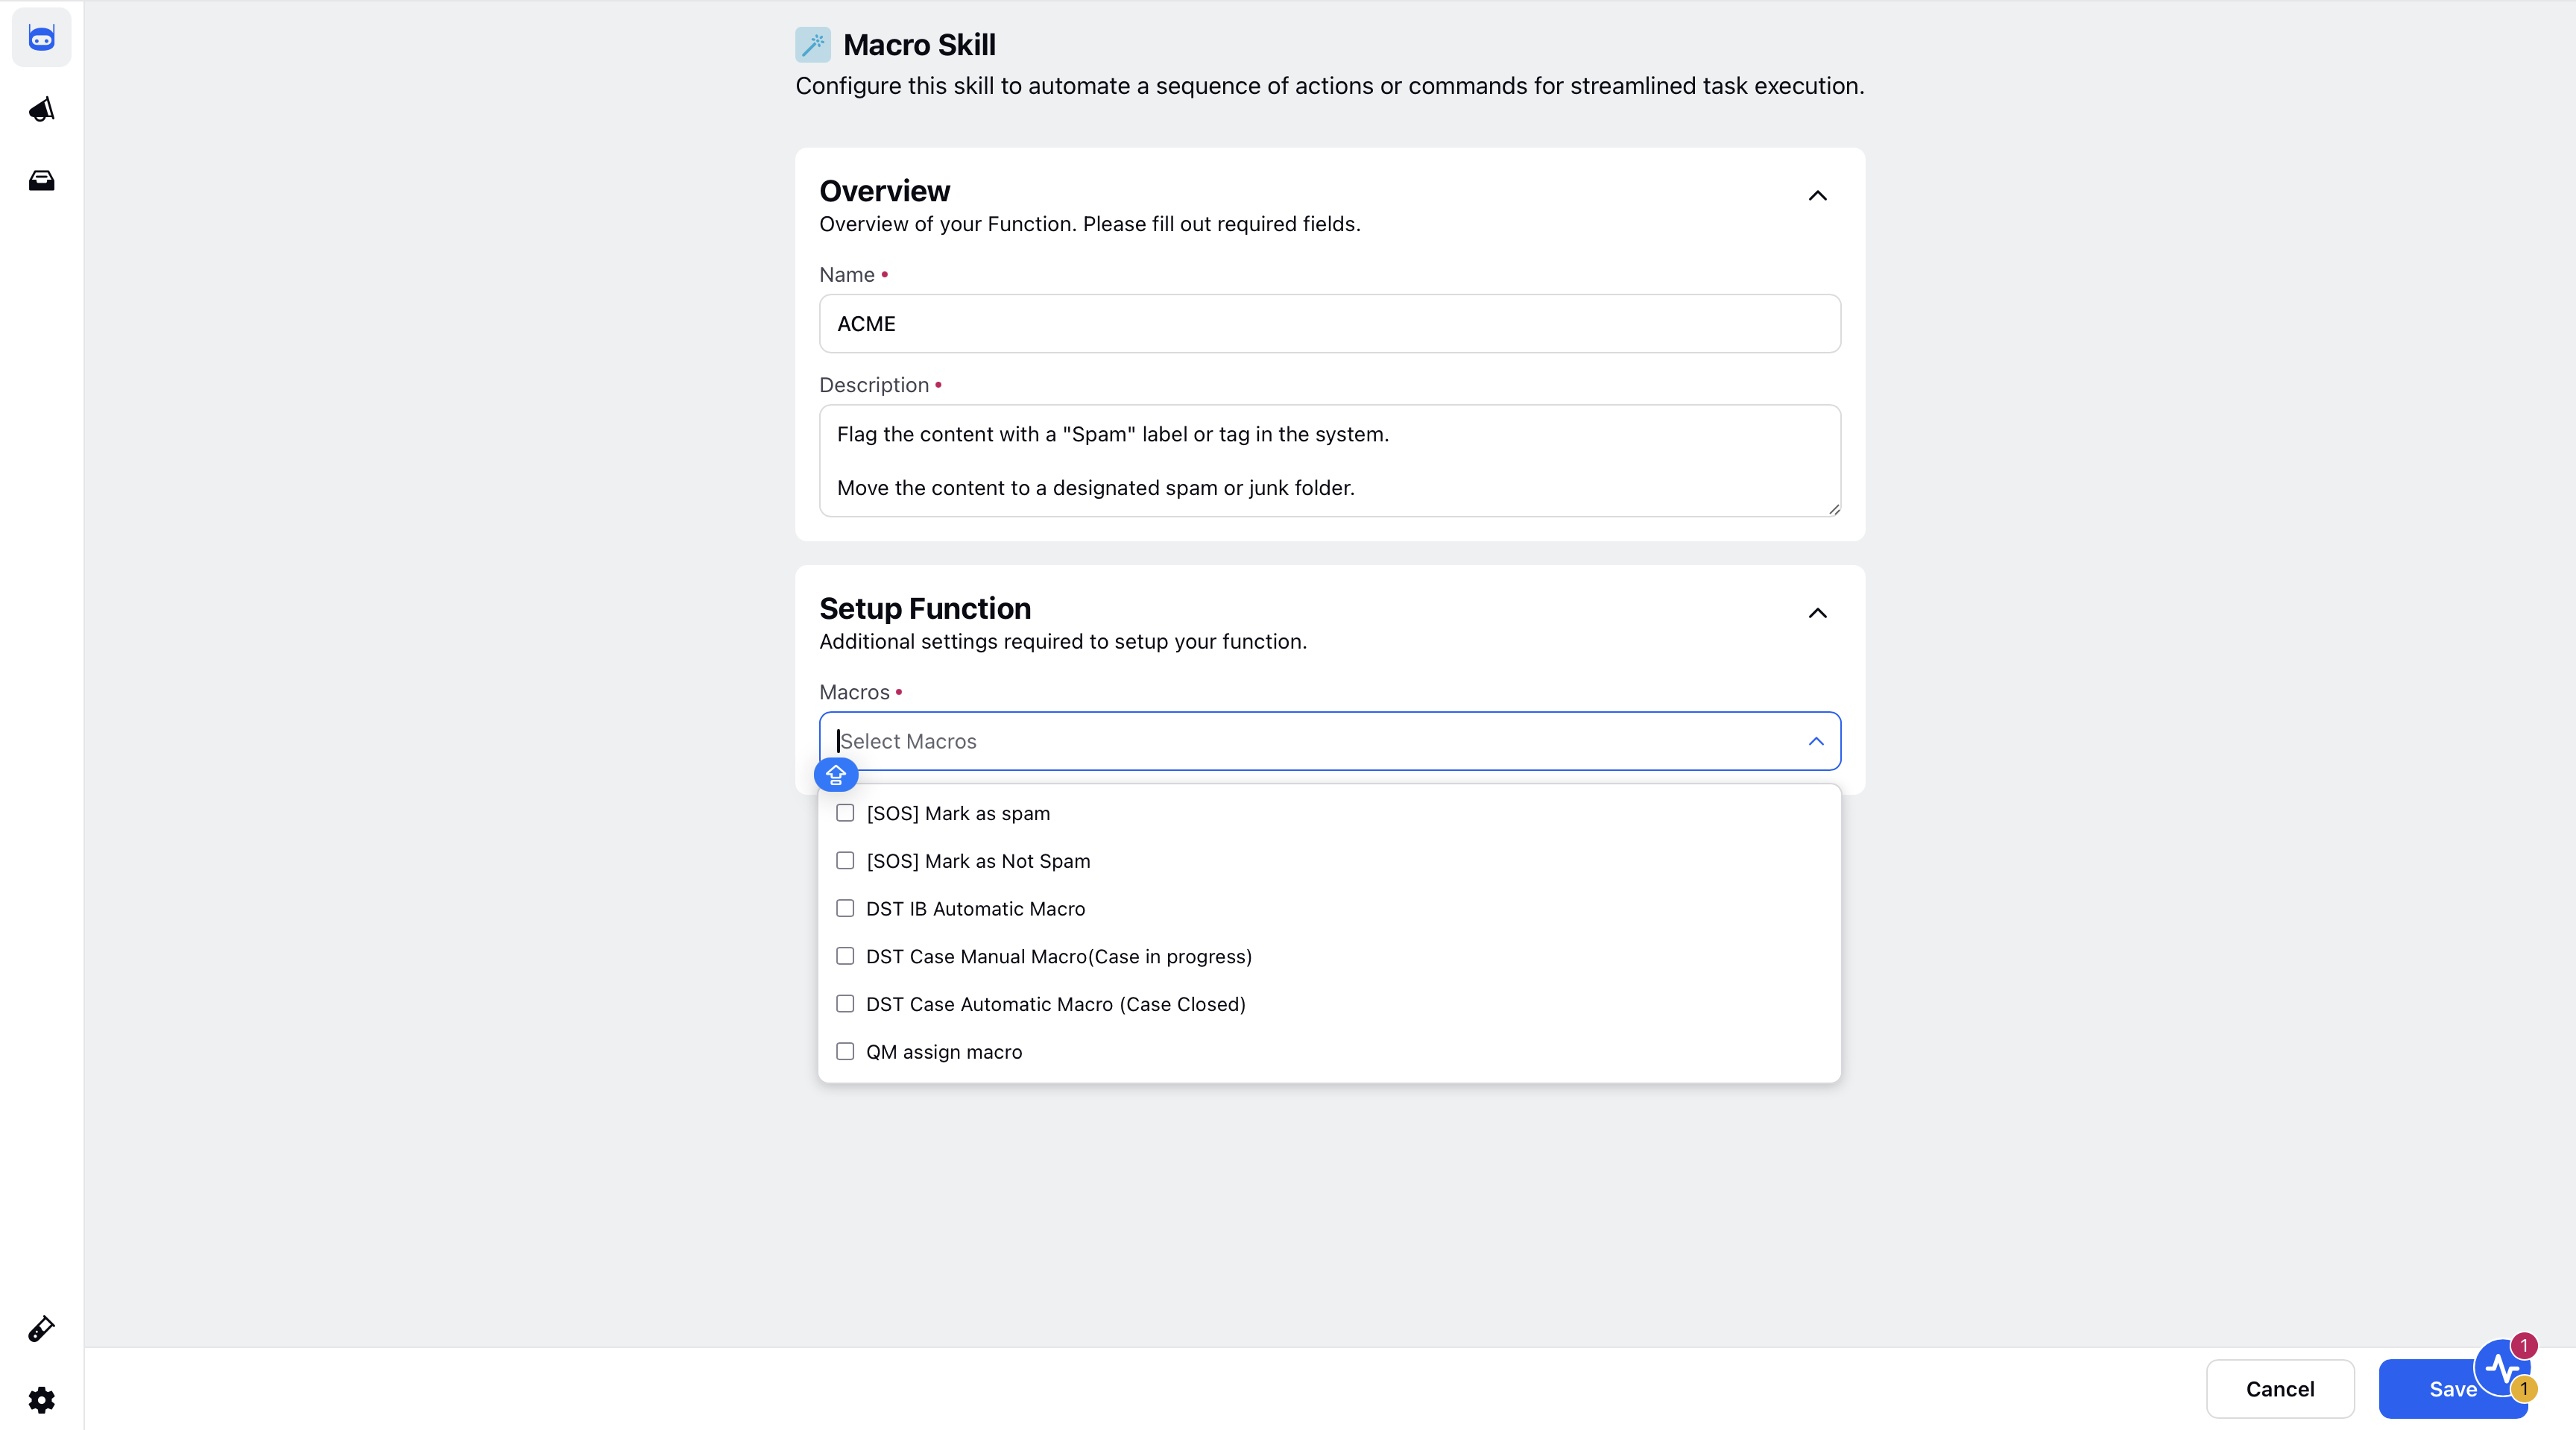Viewport: 2576px width, 1430px height.
Task: Click the blue upward arrow badge under Macros
Action: click(x=836, y=775)
